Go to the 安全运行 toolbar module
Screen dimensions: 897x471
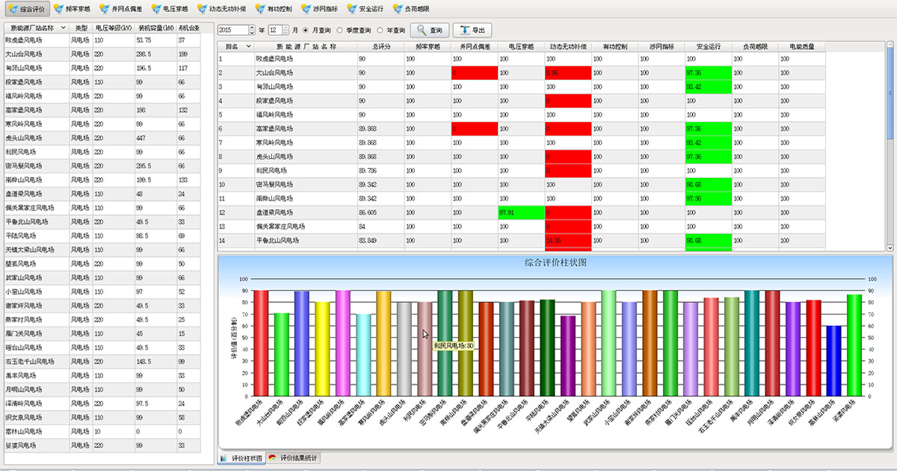[366, 9]
